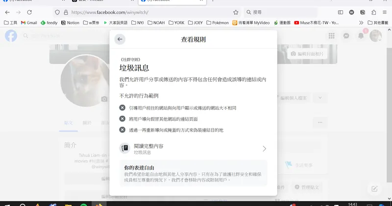This screenshot has height=206, width=392.
Task: Show more bookmarks with double chevron
Action: 361,23
